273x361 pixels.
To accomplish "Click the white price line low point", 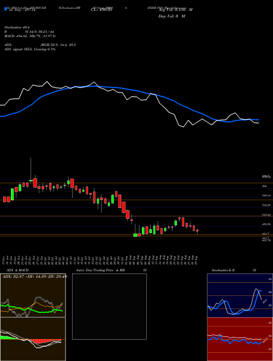I will point(183,127).
